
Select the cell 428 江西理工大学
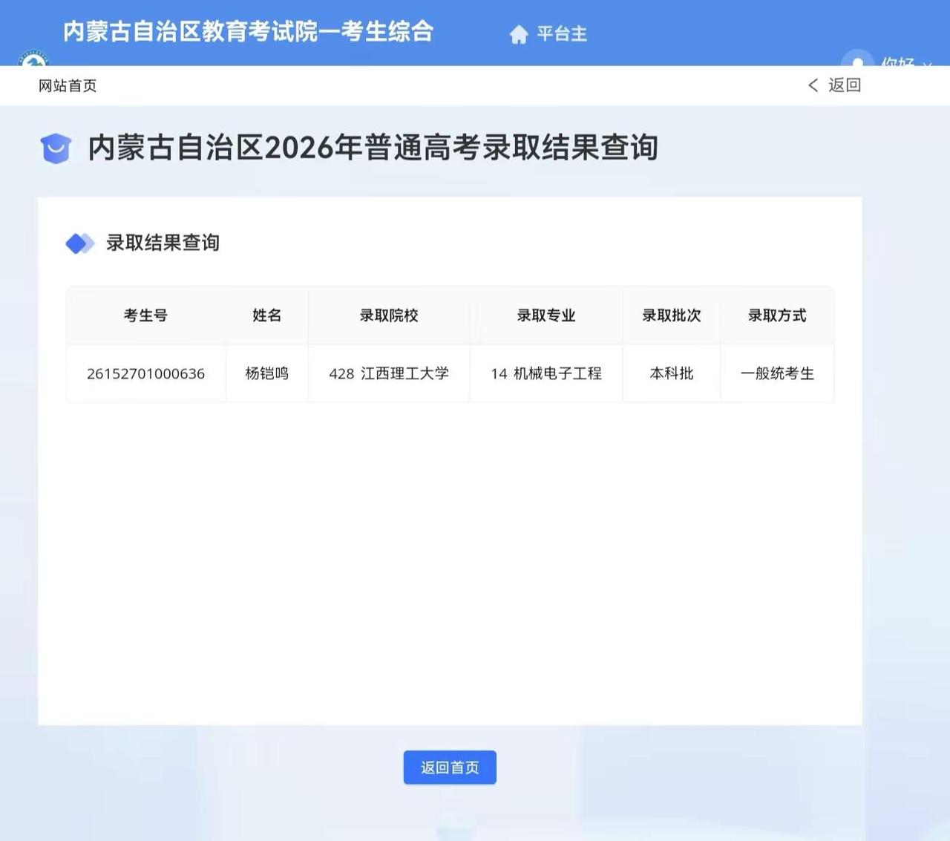(389, 373)
